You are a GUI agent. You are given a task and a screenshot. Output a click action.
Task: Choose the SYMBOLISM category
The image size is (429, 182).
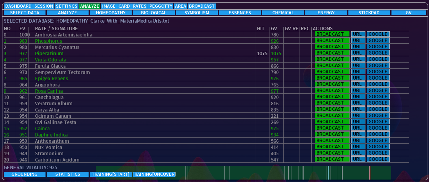pos(197,13)
